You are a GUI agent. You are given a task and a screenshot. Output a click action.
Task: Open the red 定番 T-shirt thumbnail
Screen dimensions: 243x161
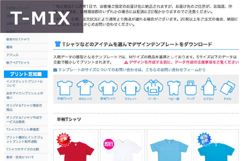[76, 146]
